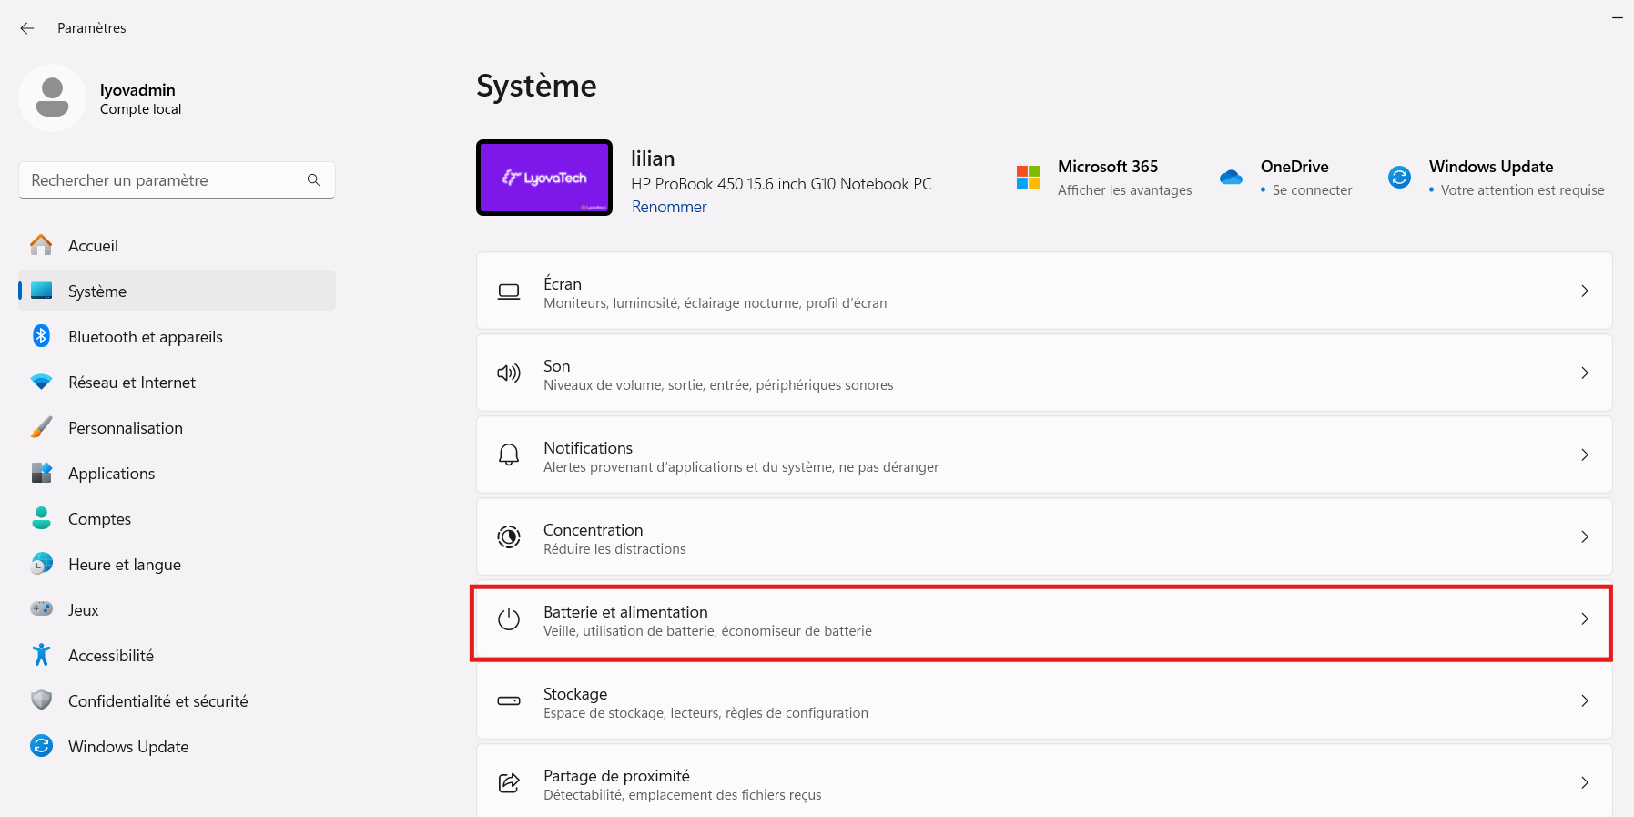Click the search magnifier icon
The image size is (1634, 817).
pyautogui.click(x=313, y=180)
